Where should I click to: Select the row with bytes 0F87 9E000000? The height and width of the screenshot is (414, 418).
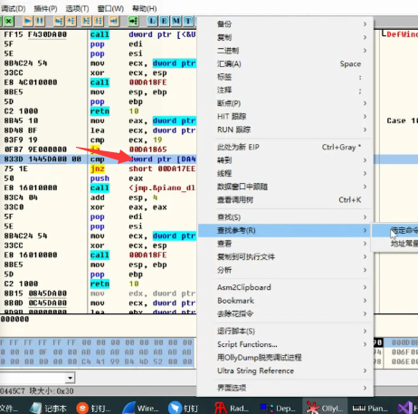(x=99, y=149)
